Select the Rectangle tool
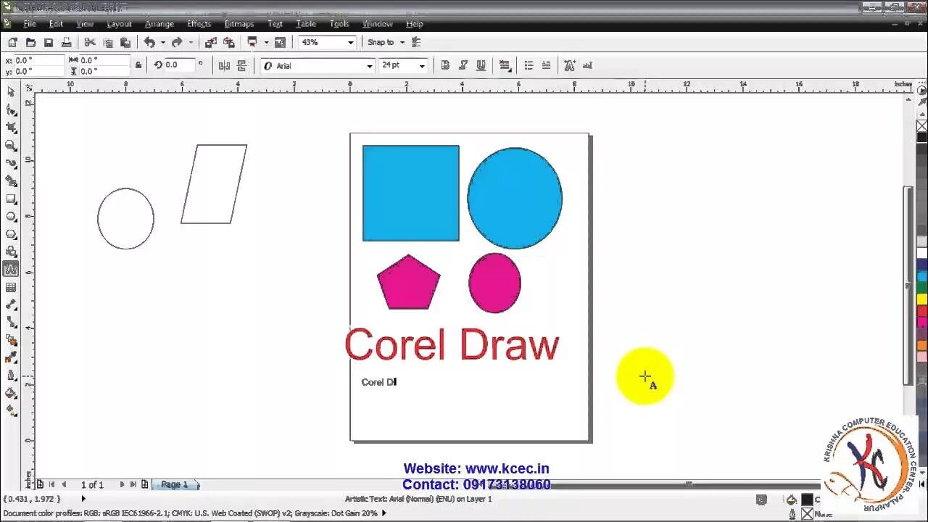 (11, 199)
